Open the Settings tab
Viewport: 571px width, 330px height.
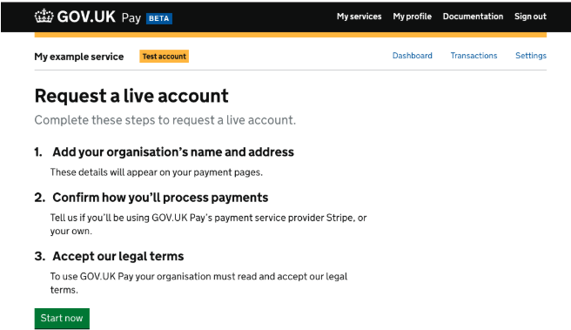click(531, 56)
